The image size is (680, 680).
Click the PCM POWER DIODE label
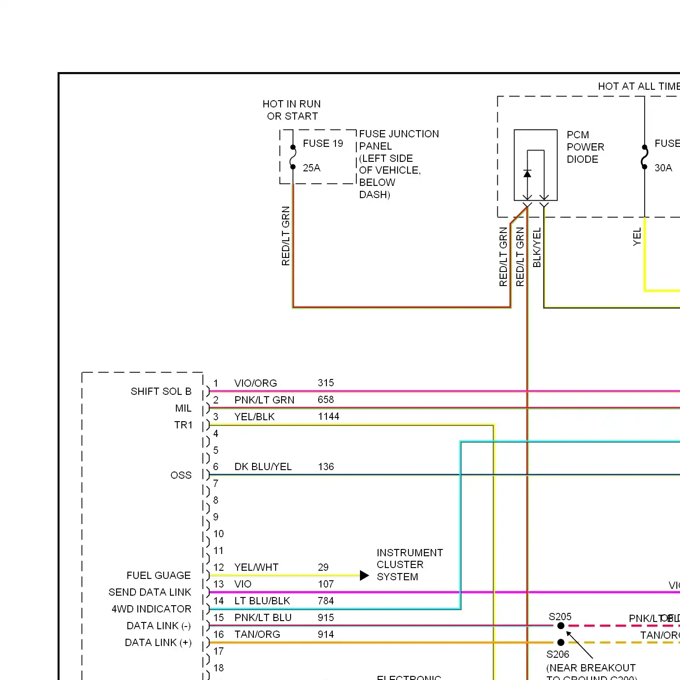pyautogui.click(x=585, y=147)
